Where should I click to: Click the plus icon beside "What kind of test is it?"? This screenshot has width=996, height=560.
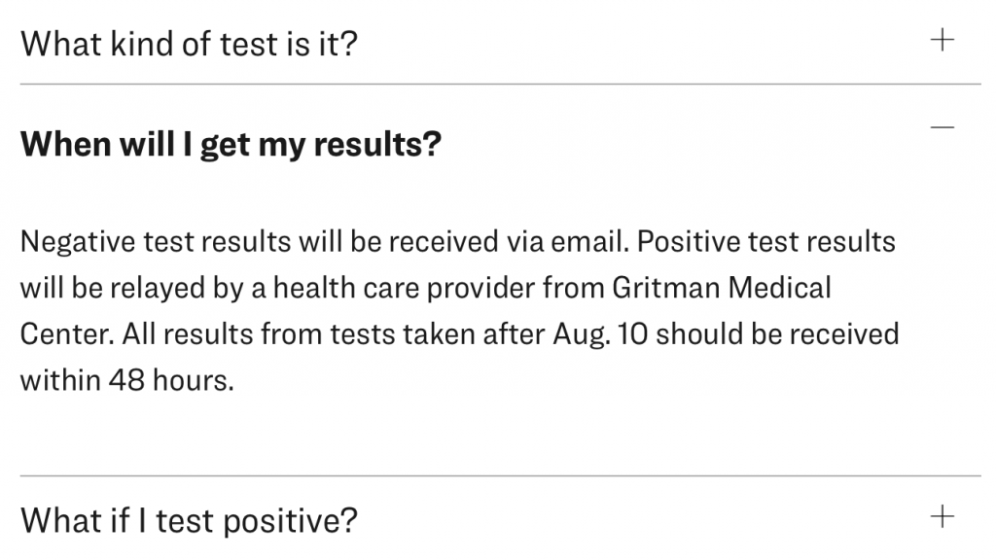click(x=942, y=41)
